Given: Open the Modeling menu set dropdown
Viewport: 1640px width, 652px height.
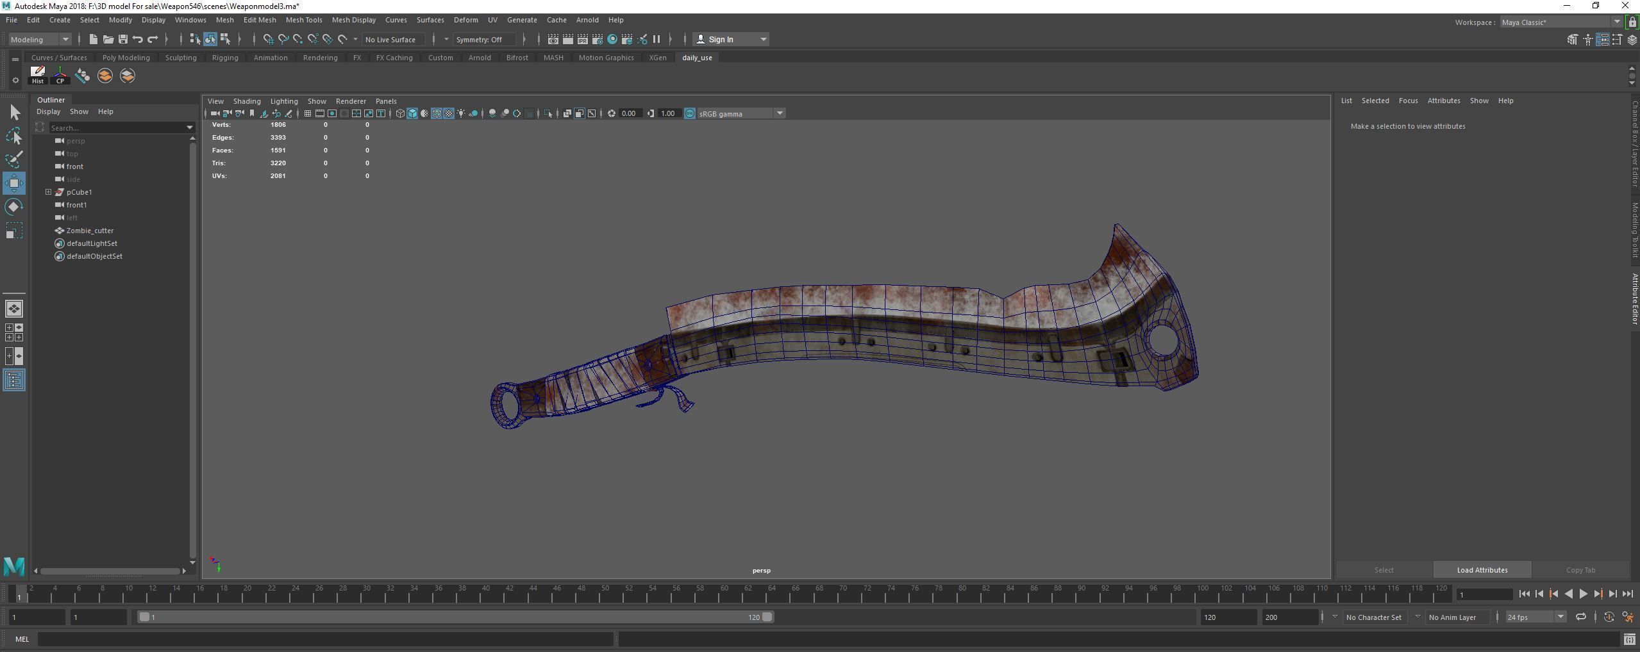Looking at the screenshot, I should click(40, 39).
